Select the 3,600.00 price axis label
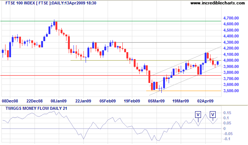The width and height of the screenshot is (248, 145). pyautogui.click(x=231, y=85)
